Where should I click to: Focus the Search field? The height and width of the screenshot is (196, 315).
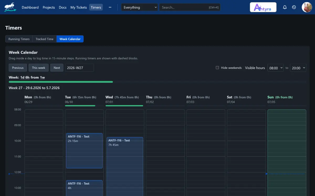coord(190,7)
